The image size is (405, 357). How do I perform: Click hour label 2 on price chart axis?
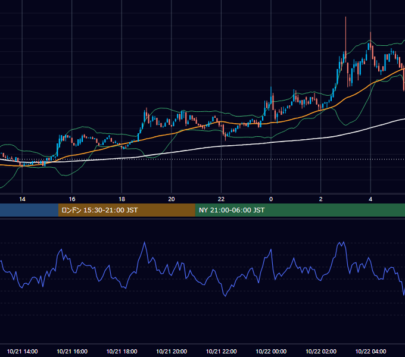(x=321, y=199)
